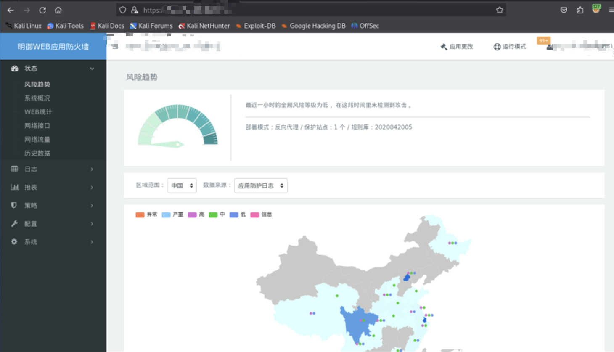Image resolution: width=614 pixels, height=352 pixels.
Task: Select 网络接口 in sidebar
Action: 37,125
